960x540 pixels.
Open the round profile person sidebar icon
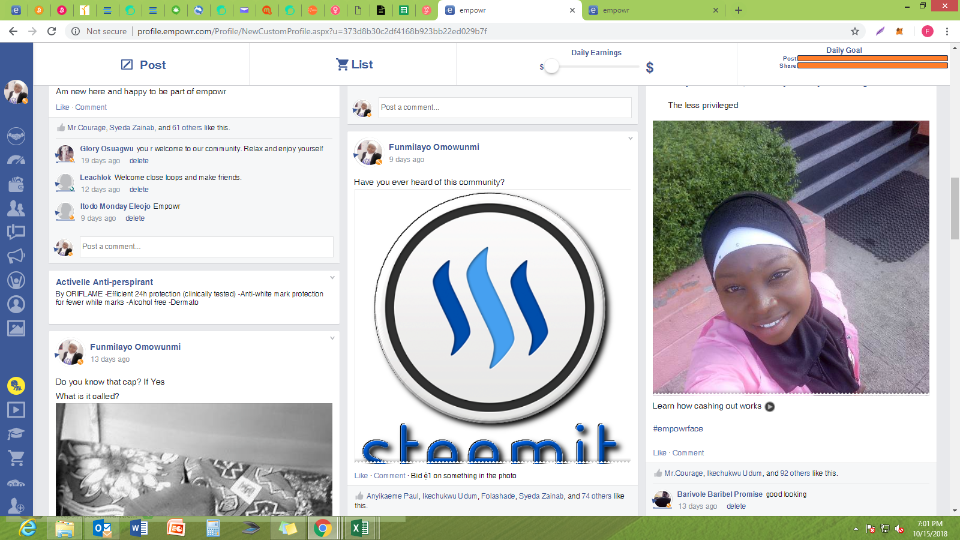pos(16,304)
